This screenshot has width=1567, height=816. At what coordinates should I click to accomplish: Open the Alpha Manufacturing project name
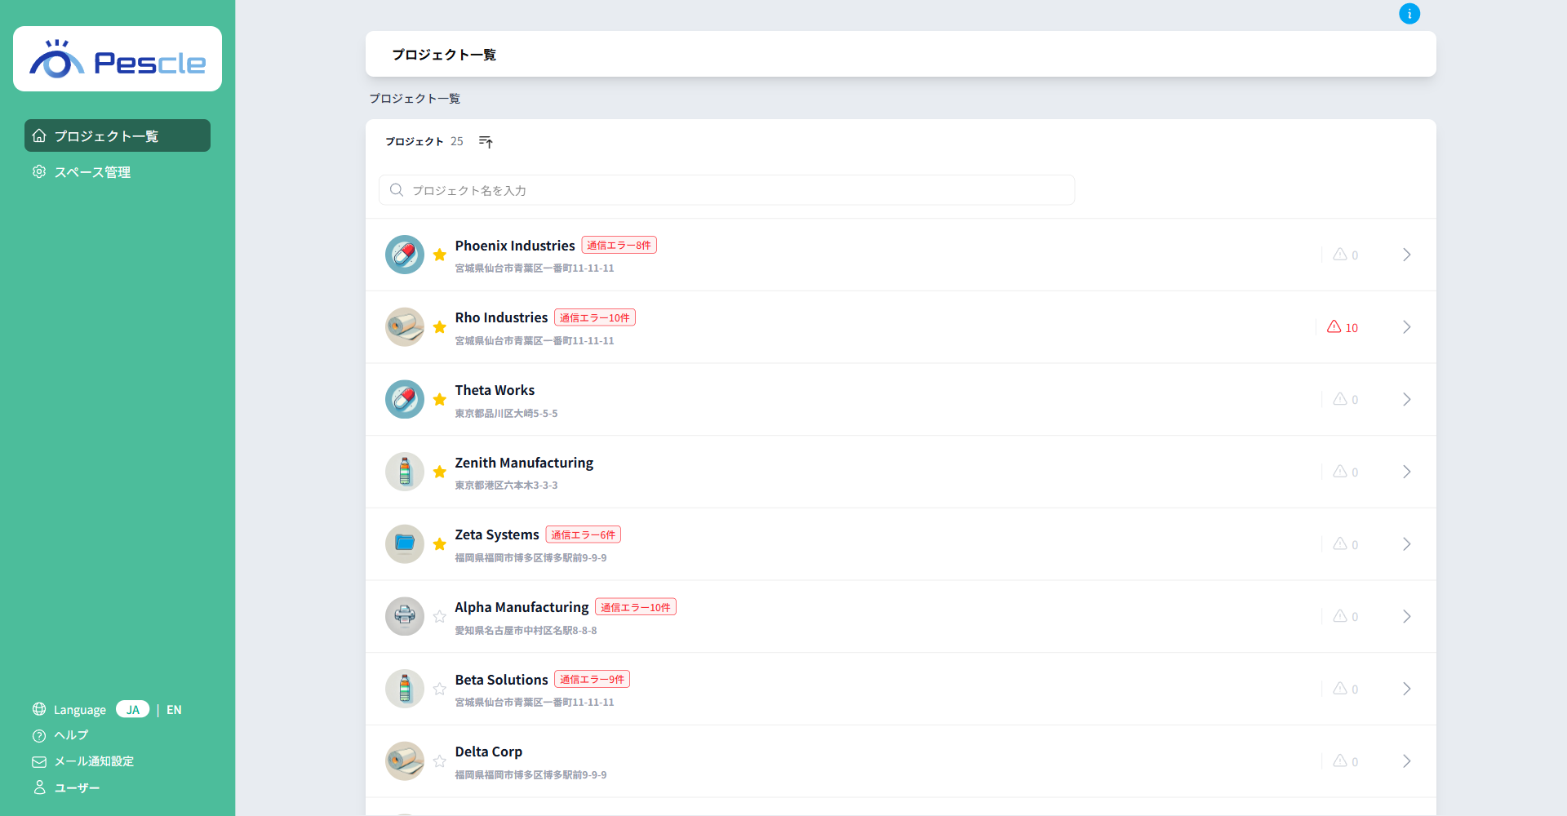tap(522, 607)
